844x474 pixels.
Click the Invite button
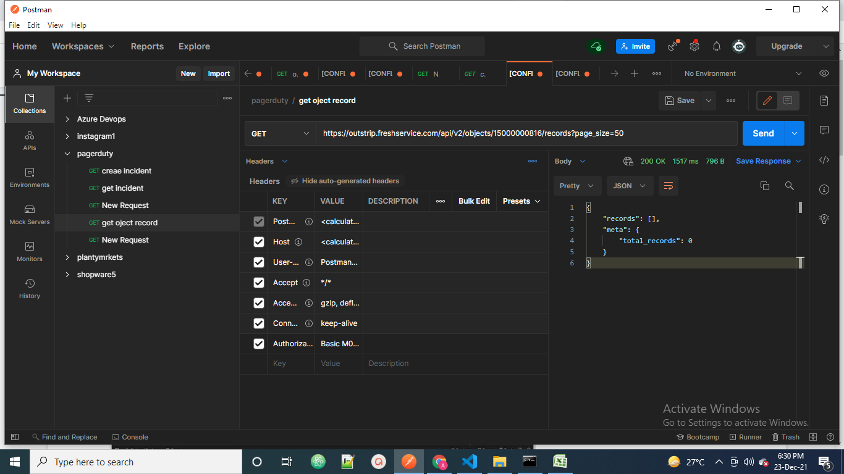coord(635,46)
